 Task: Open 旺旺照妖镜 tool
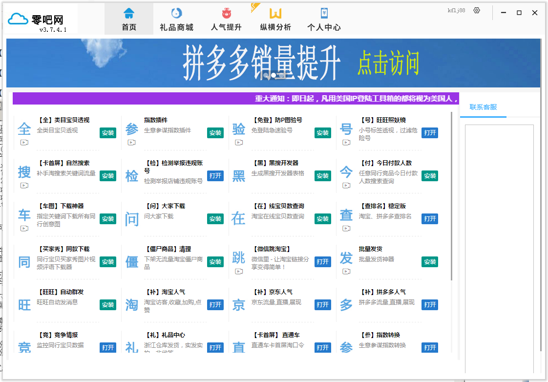tap(430, 133)
